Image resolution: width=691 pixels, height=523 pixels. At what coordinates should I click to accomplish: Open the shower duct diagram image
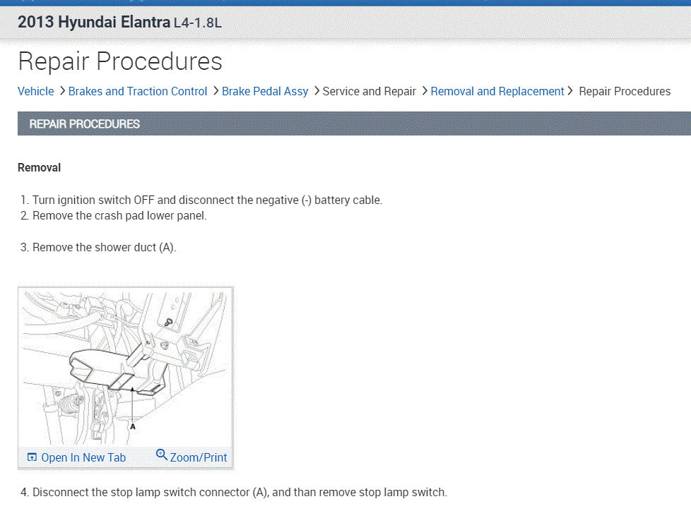point(125,367)
